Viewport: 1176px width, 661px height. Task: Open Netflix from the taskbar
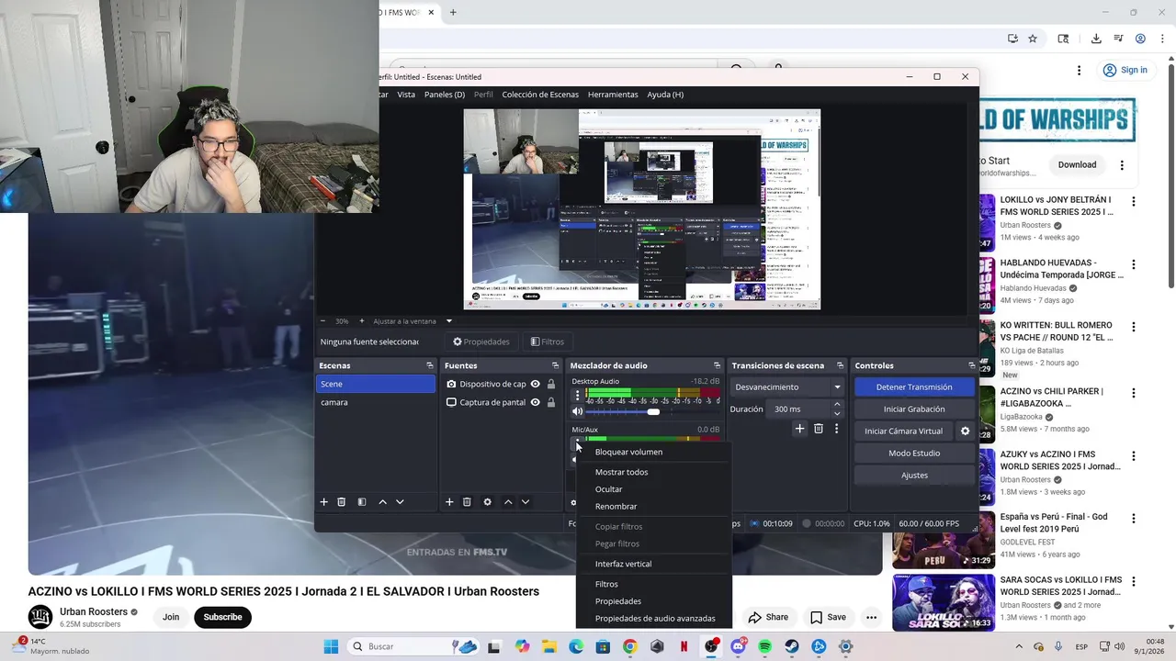pos(684,646)
